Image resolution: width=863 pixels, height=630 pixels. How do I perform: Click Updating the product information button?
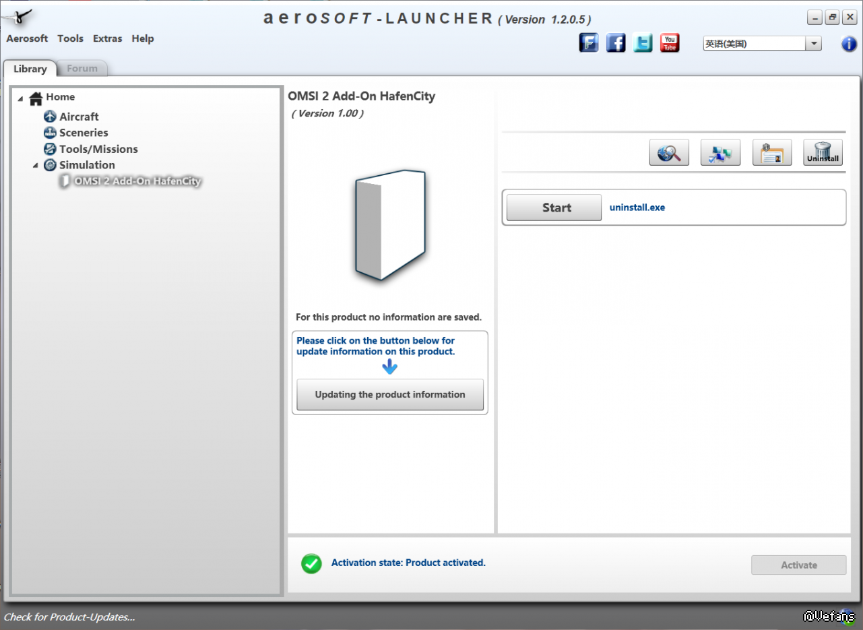click(390, 395)
